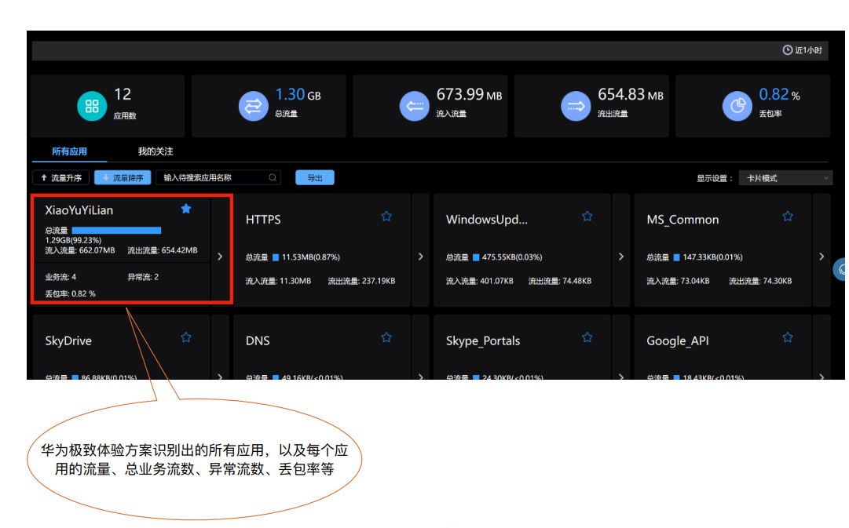Click the 流出流量: 74.48KB text
This screenshot has height=528, width=849.
point(560,281)
